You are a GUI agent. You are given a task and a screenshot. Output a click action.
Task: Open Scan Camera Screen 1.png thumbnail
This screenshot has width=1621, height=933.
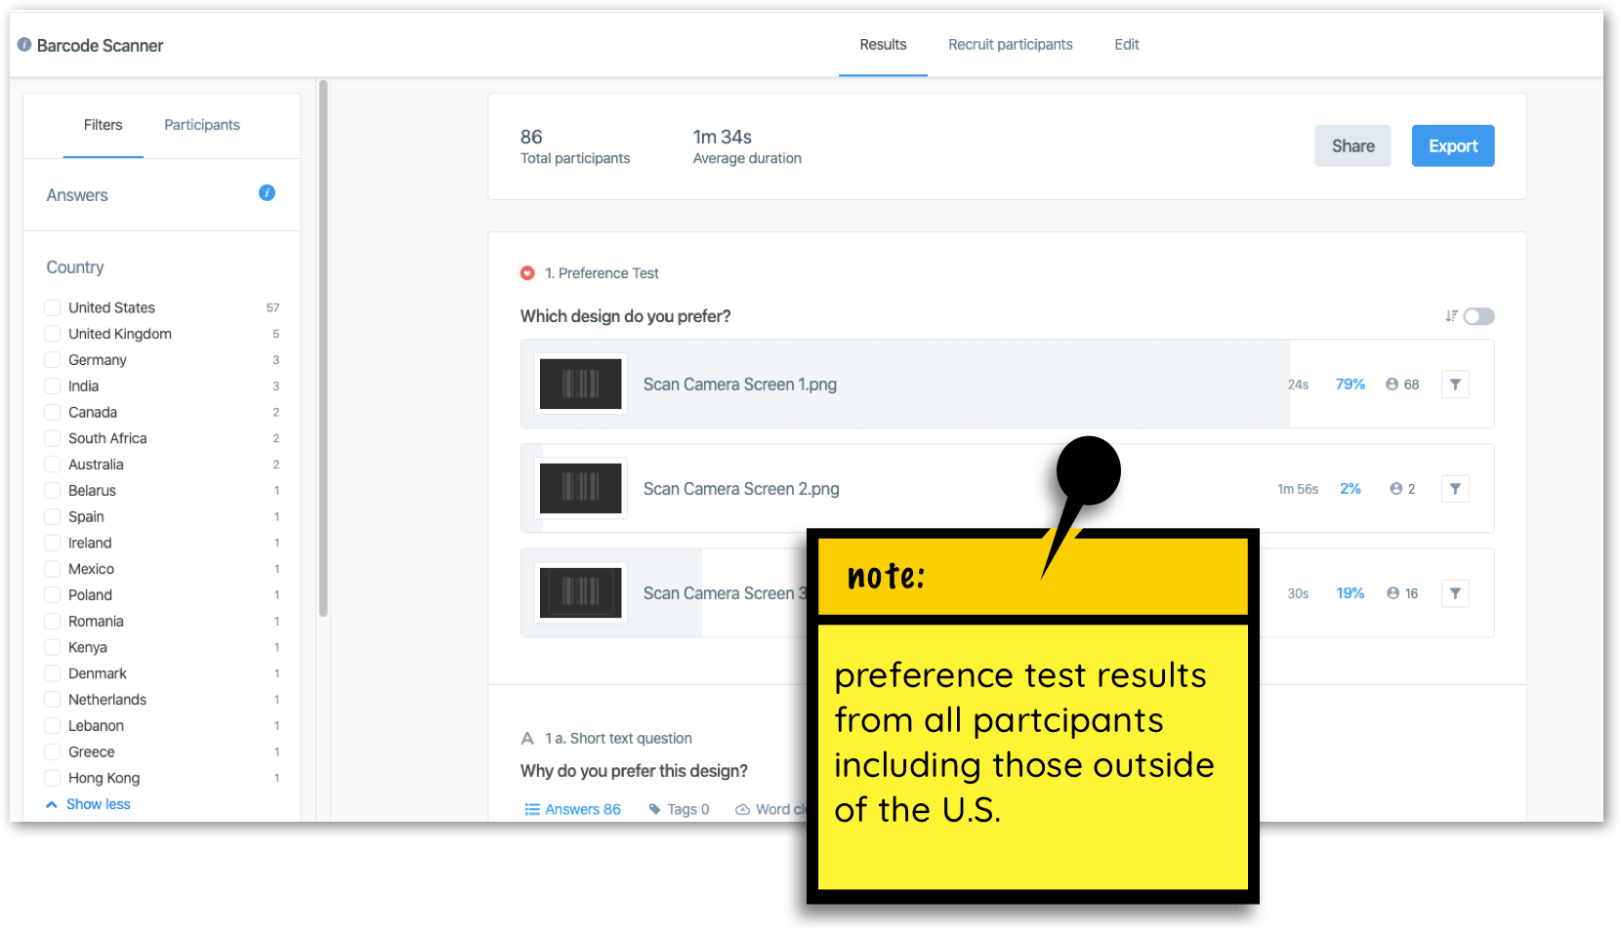click(x=581, y=384)
